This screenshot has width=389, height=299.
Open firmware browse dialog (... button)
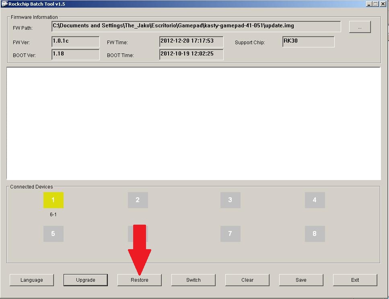[x=360, y=27]
